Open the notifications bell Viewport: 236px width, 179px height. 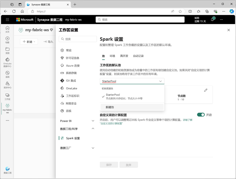(213, 20)
